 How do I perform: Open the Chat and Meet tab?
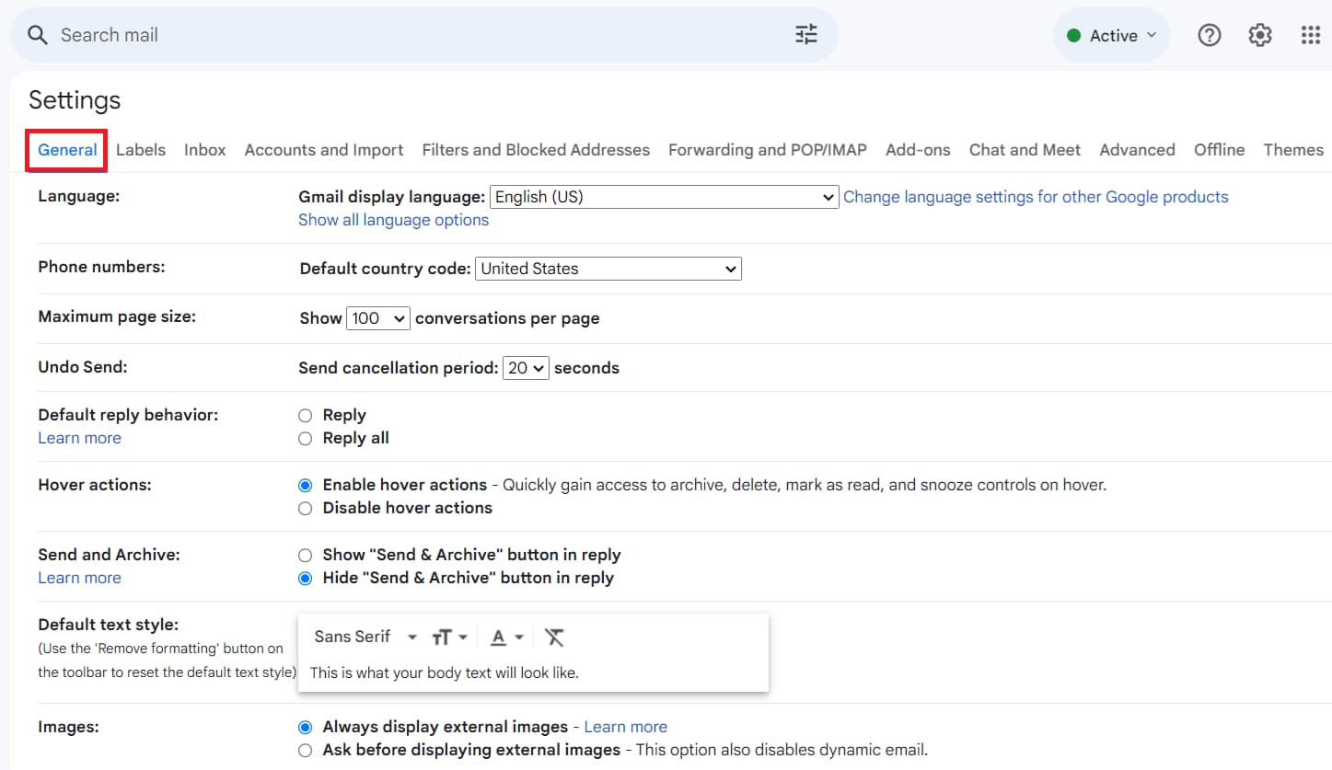pos(1025,150)
